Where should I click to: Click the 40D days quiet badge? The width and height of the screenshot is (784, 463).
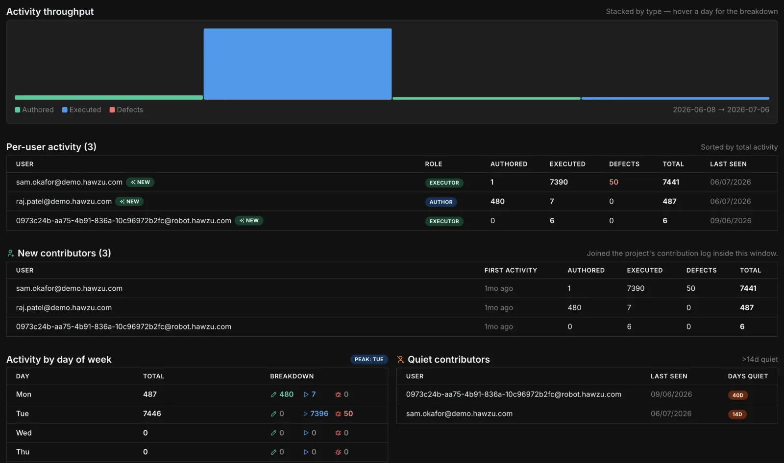(738, 395)
